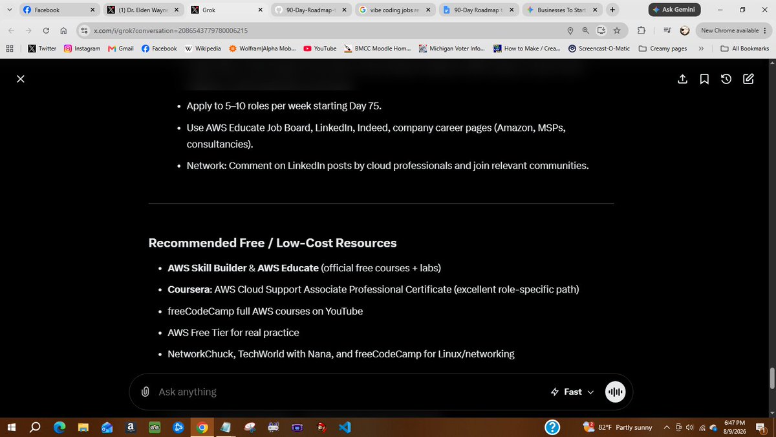The height and width of the screenshot is (437, 776).
Task: Click the install app icon in the address bar
Action: tap(601, 30)
